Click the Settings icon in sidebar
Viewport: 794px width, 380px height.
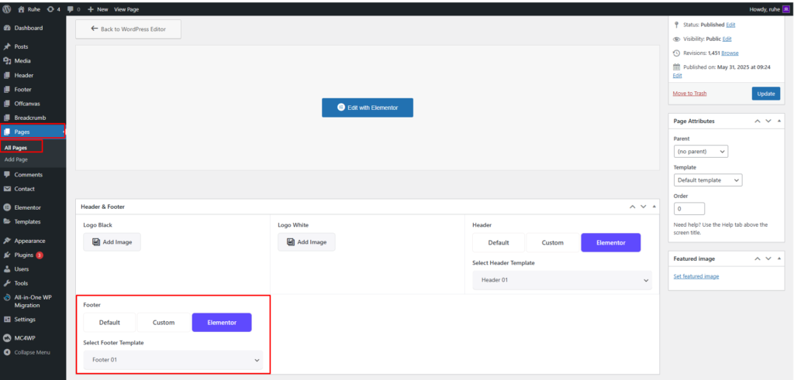[x=7, y=320]
